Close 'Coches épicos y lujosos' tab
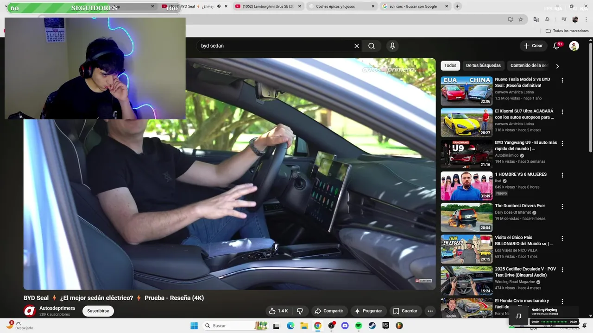 tap(373, 6)
